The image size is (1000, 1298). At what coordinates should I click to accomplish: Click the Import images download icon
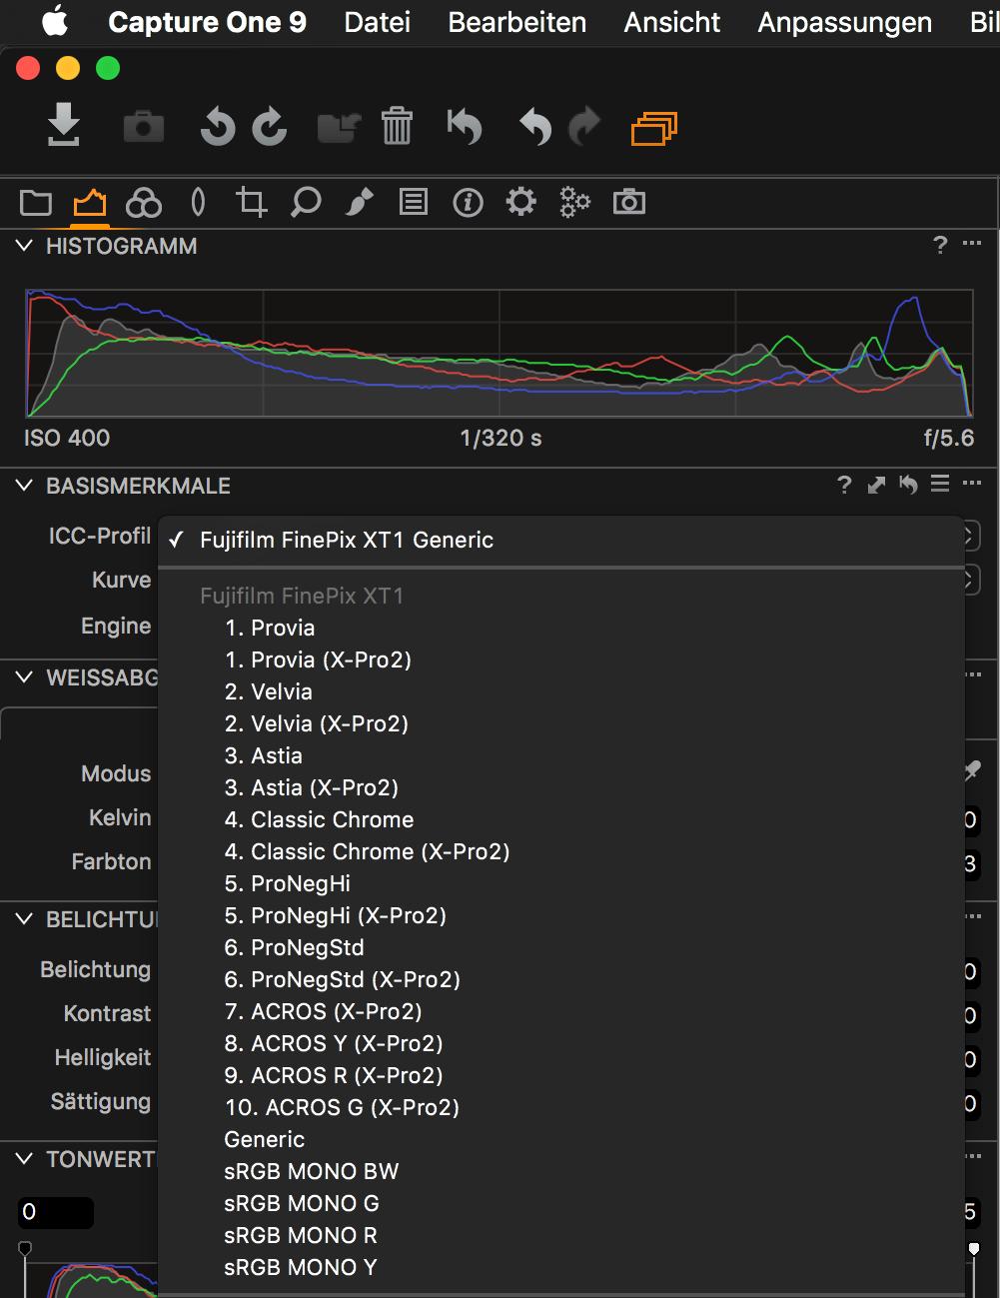pyautogui.click(x=64, y=126)
